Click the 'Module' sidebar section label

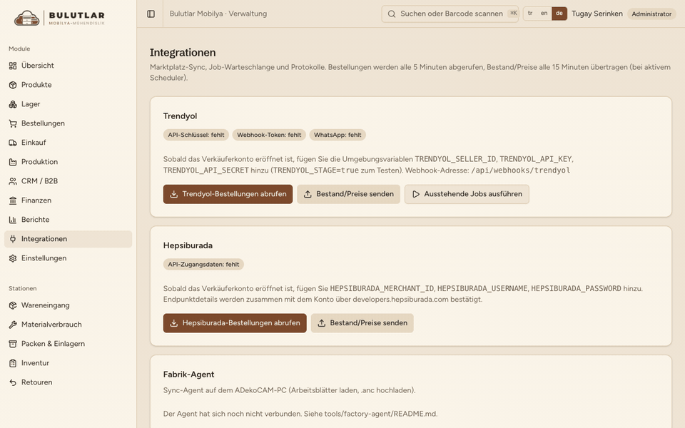pyautogui.click(x=19, y=49)
